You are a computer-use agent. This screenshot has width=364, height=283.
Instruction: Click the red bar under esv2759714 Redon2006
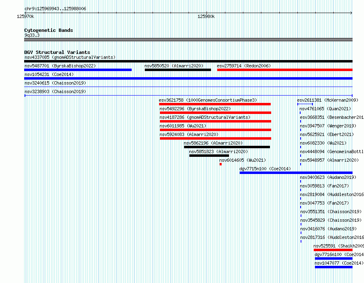pos(285,70)
